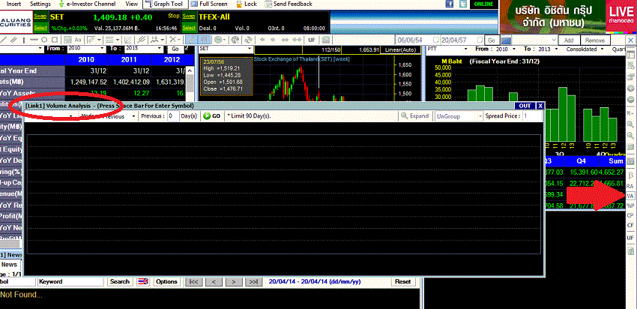
Task: Click the UF icon in right sidebar
Action: click(x=630, y=238)
